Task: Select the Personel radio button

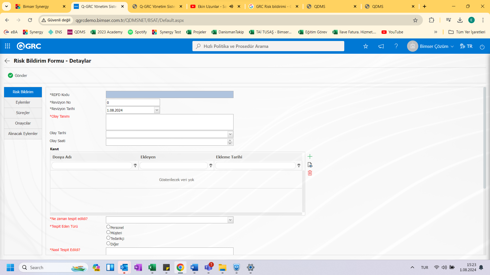Action: click(108, 227)
